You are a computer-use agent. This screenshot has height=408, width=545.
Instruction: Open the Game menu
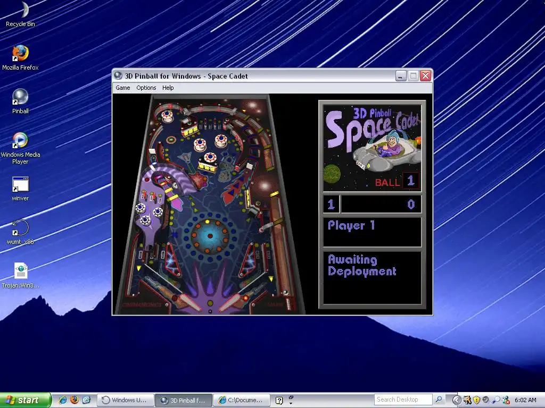pyautogui.click(x=123, y=88)
